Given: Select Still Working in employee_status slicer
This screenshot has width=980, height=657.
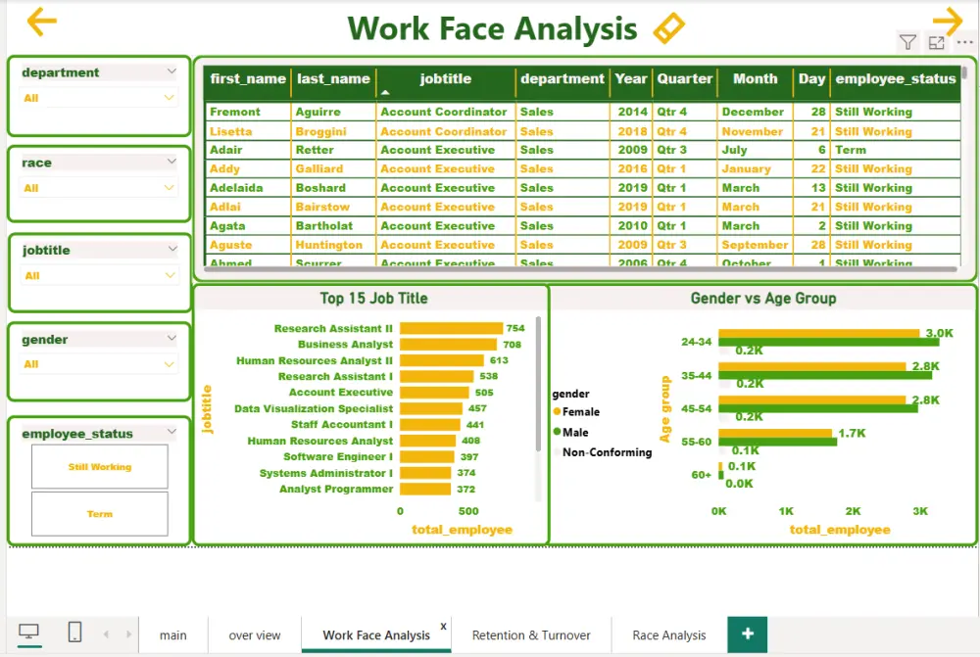Looking at the screenshot, I should click(x=98, y=467).
